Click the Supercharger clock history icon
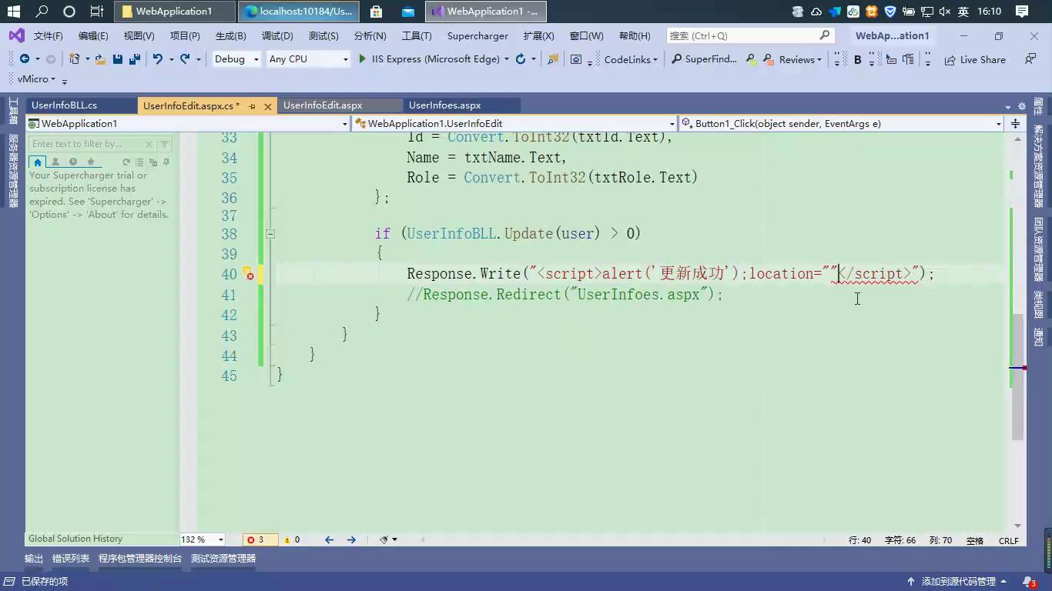The image size is (1052, 591). pyautogui.click(x=73, y=162)
